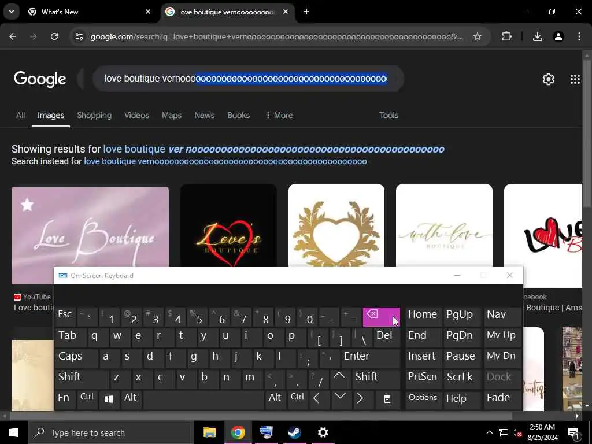This screenshot has height=444, width=592.
Task: Go back using browser back arrow
Action: [x=13, y=36]
